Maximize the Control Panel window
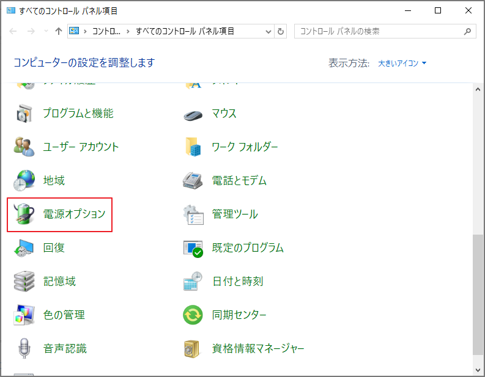This screenshot has height=377, width=485. tap(438, 10)
